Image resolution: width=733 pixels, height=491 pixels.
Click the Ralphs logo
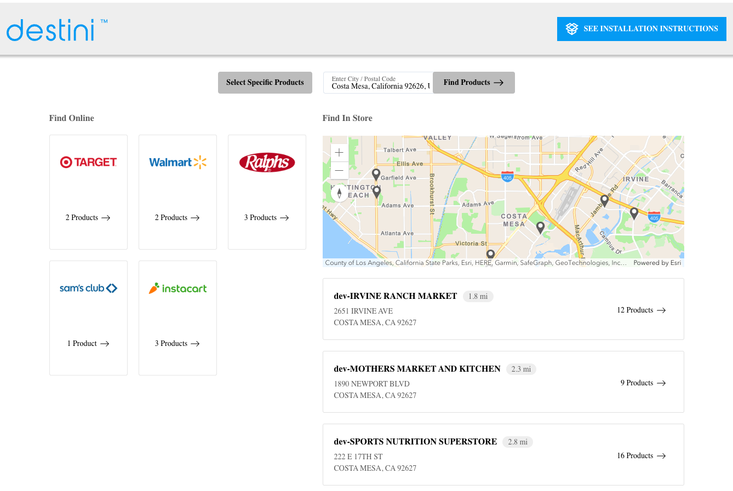coord(267,162)
